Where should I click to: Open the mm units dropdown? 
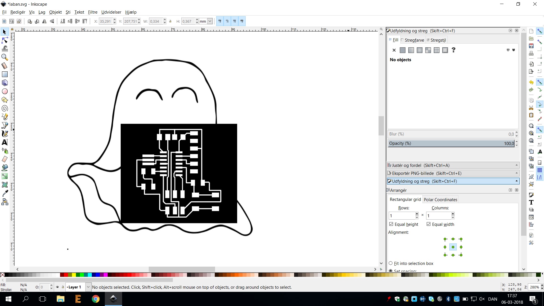pos(210,21)
